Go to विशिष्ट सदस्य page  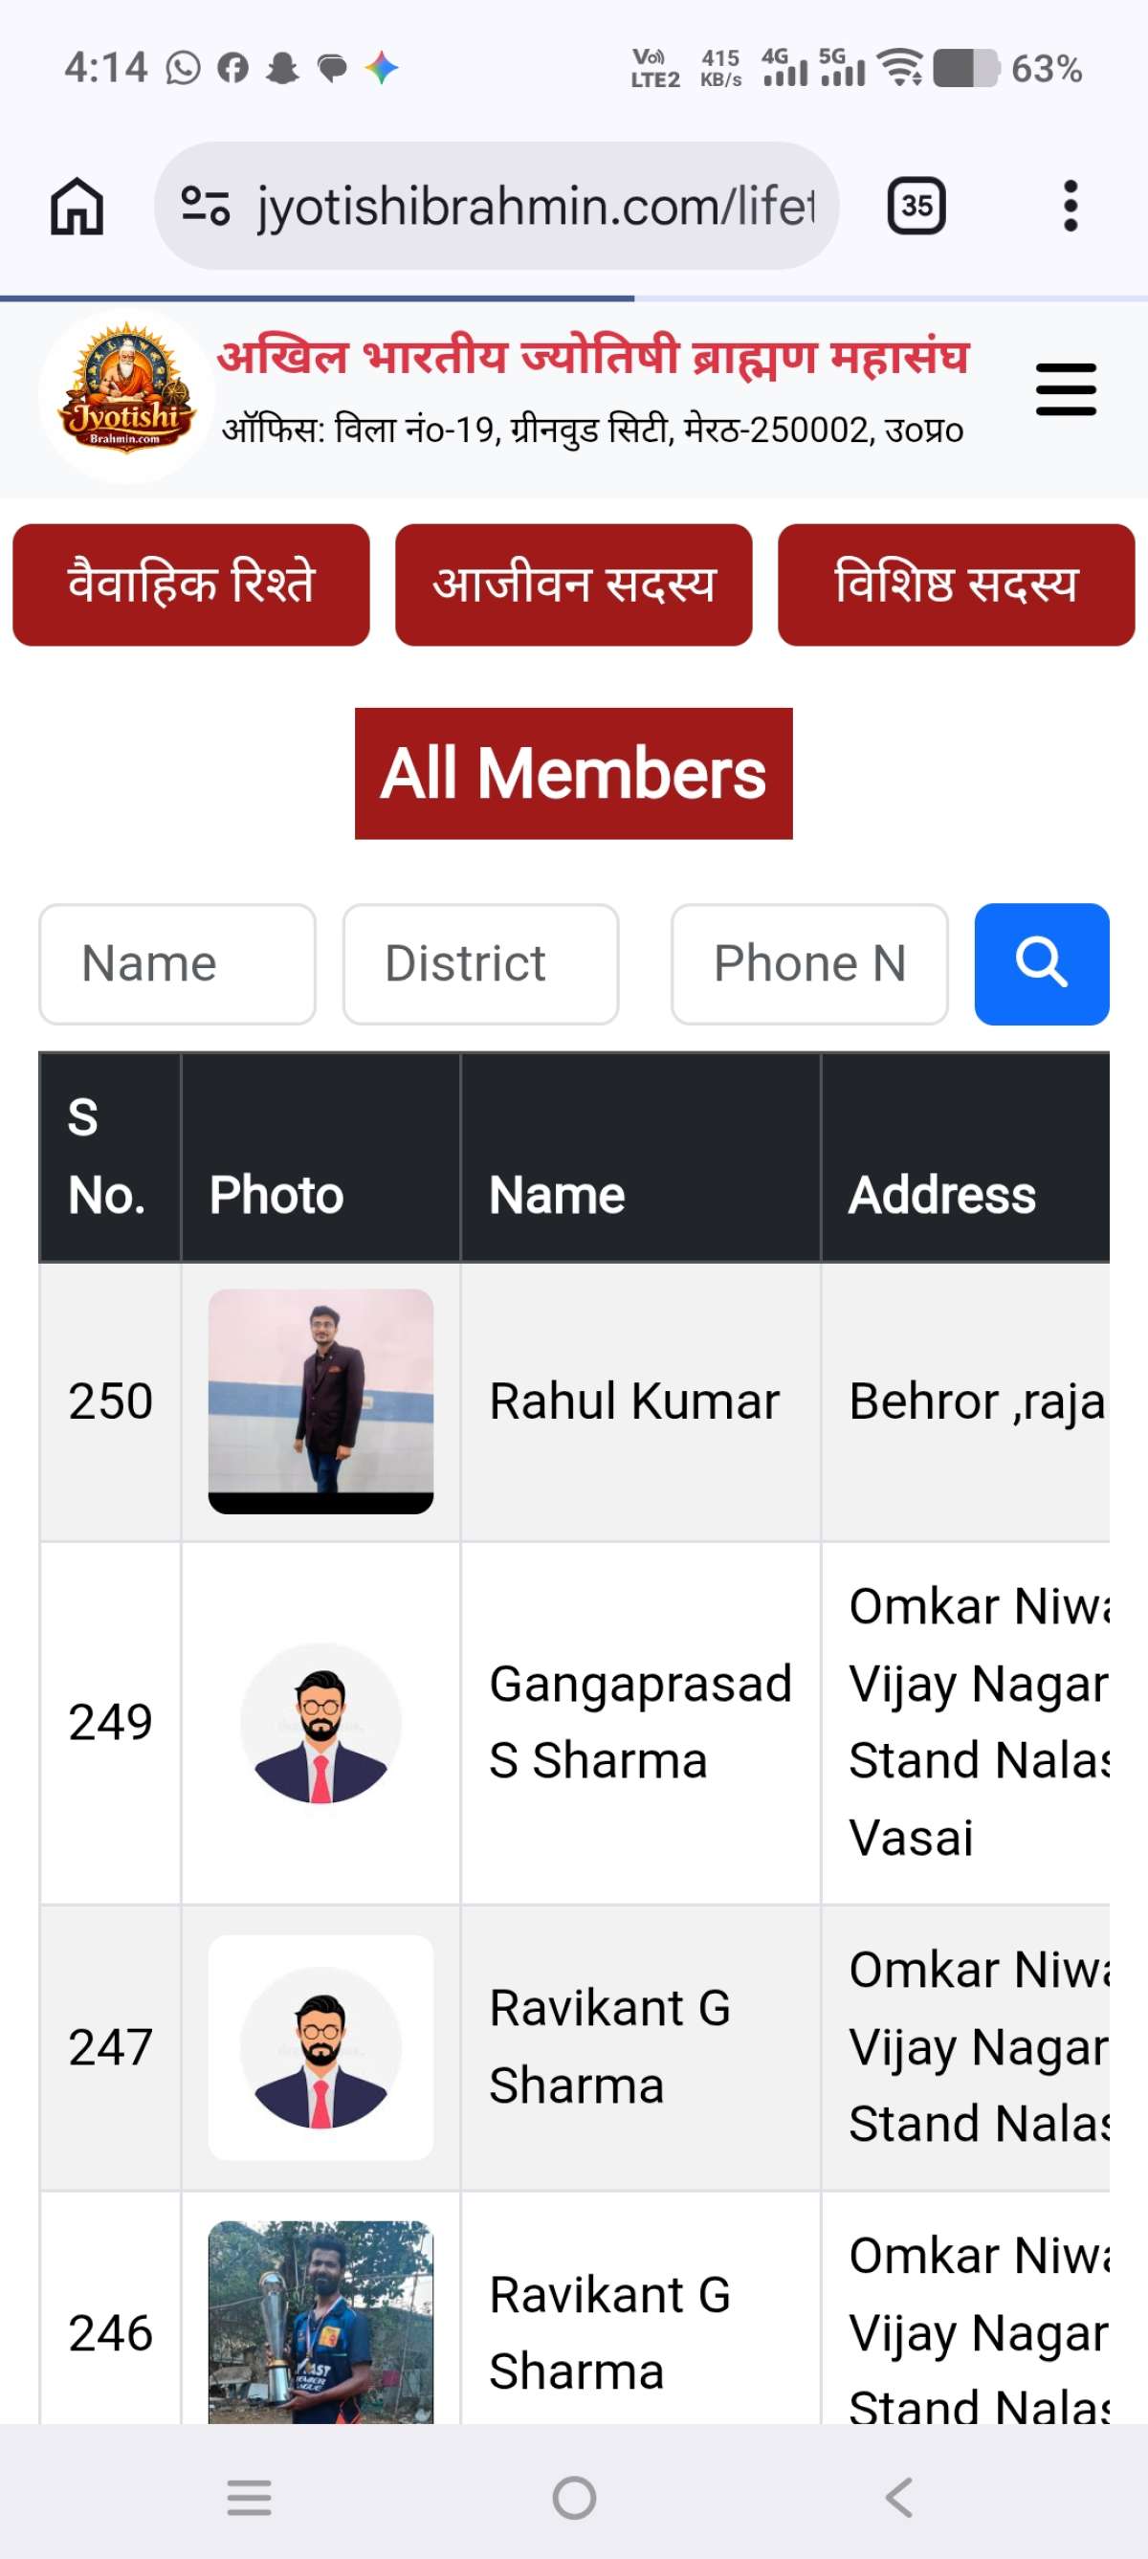click(x=956, y=585)
